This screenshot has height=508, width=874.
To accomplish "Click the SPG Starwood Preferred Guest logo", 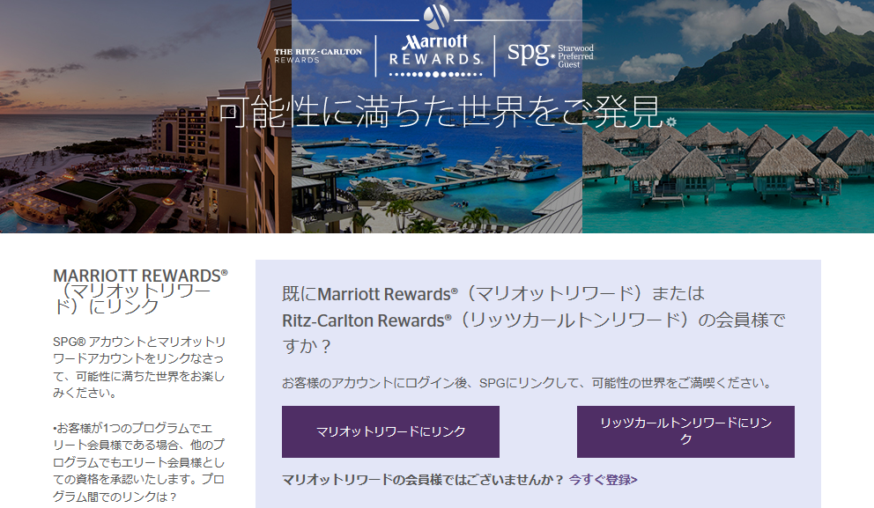I will pyautogui.click(x=550, y=55).
